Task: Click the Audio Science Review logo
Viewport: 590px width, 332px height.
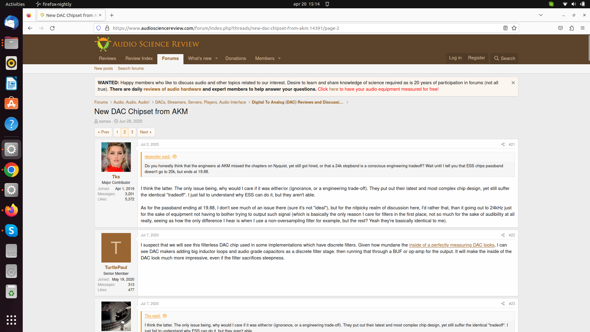Action: coord(147,44)
